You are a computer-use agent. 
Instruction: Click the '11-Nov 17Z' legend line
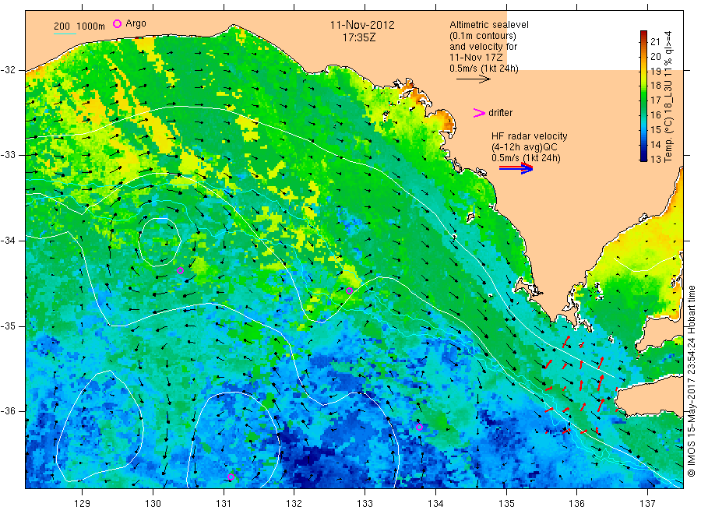pyautogui.click(x=476, y=58)
